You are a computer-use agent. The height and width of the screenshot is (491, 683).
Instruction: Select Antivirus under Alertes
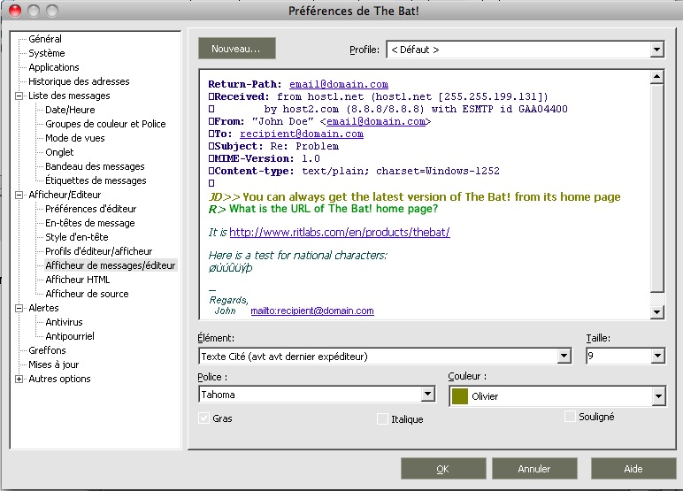coord(64,322)
